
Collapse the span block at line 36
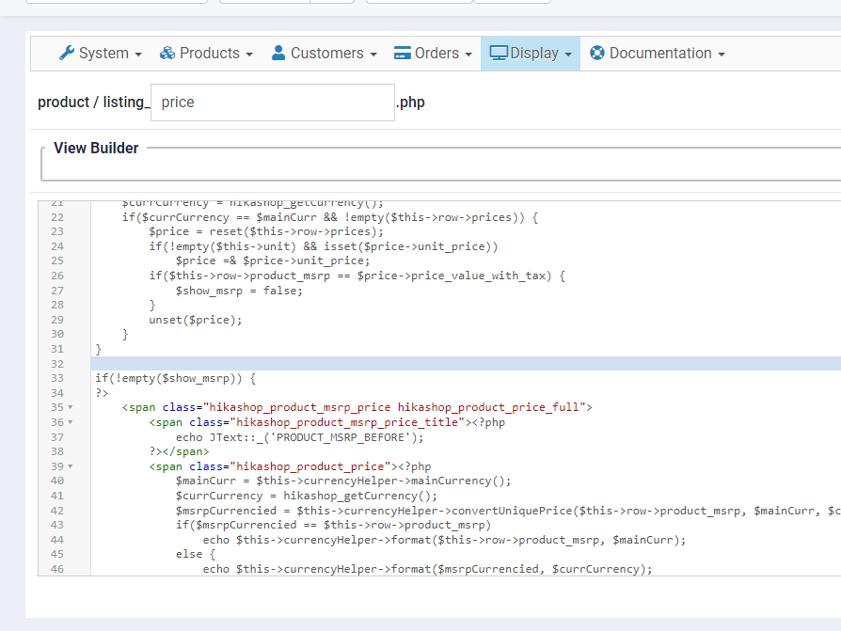tap(71, 422)
